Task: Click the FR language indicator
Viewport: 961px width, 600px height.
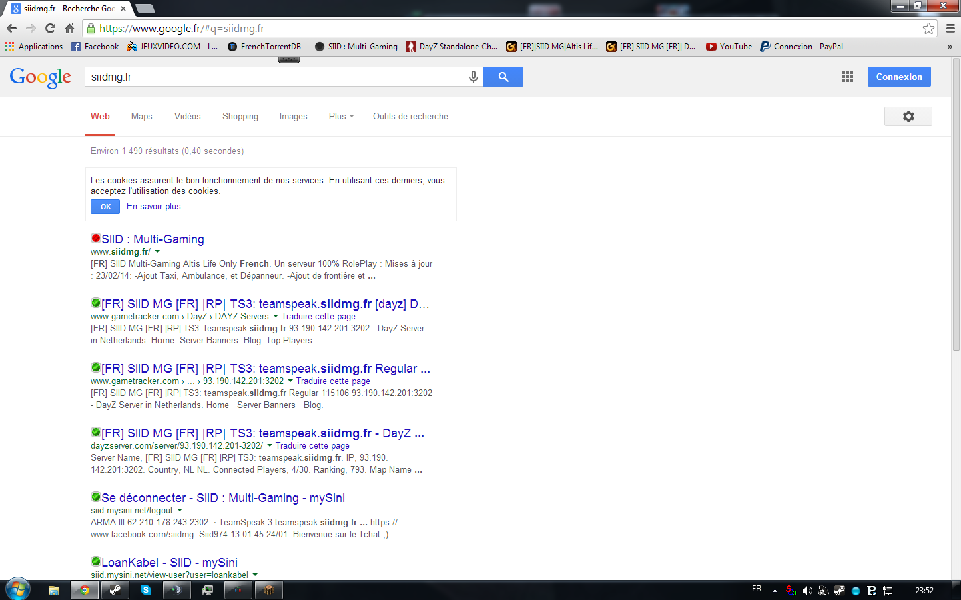Action: pos(757,589)
